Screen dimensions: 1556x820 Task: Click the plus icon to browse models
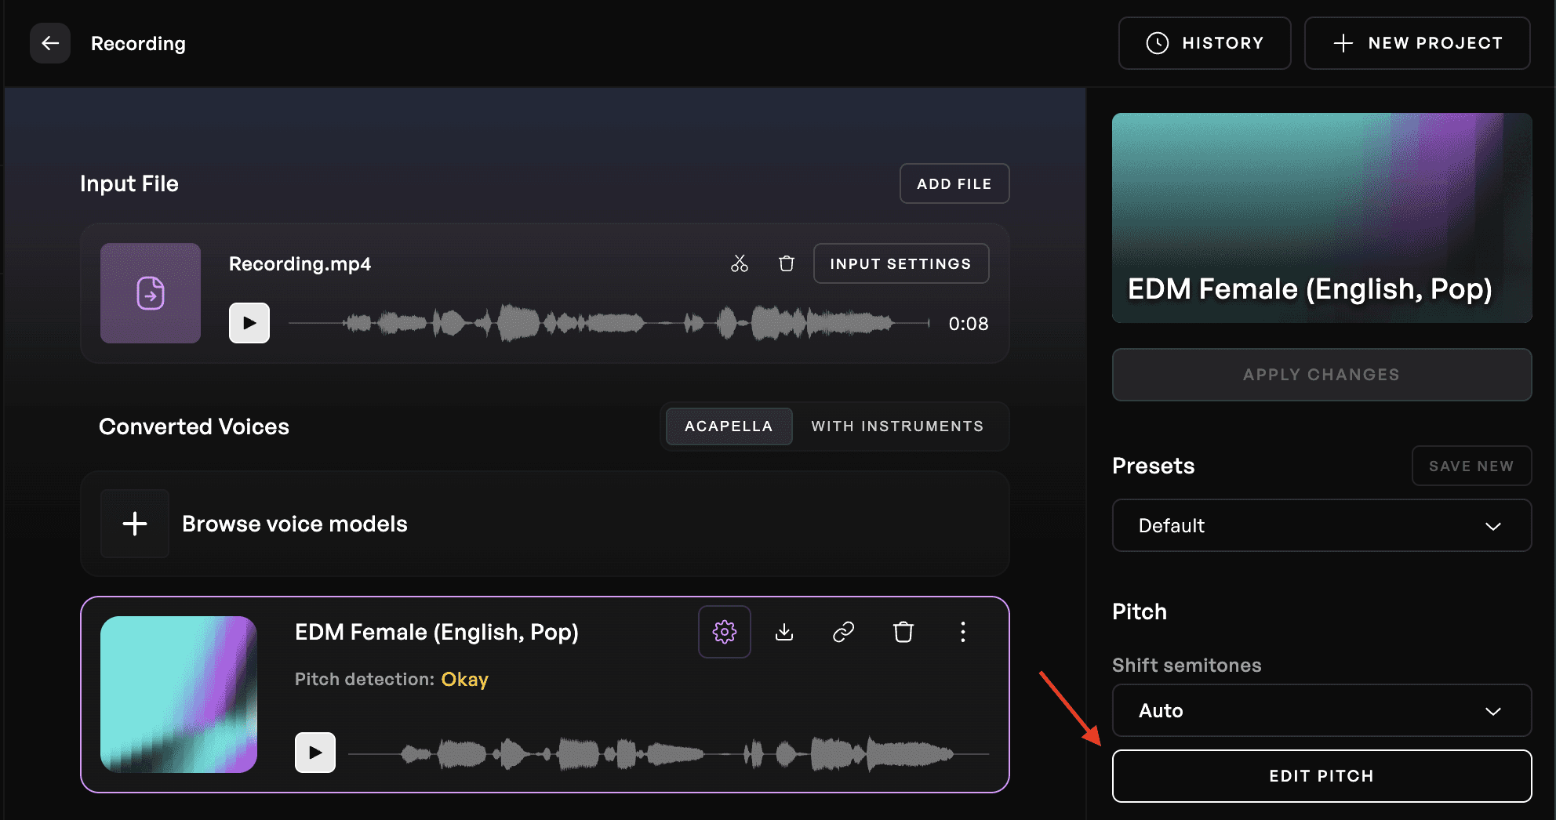click(135, 524)
